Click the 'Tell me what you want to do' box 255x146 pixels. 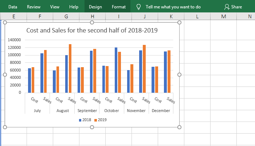[173, 7]
